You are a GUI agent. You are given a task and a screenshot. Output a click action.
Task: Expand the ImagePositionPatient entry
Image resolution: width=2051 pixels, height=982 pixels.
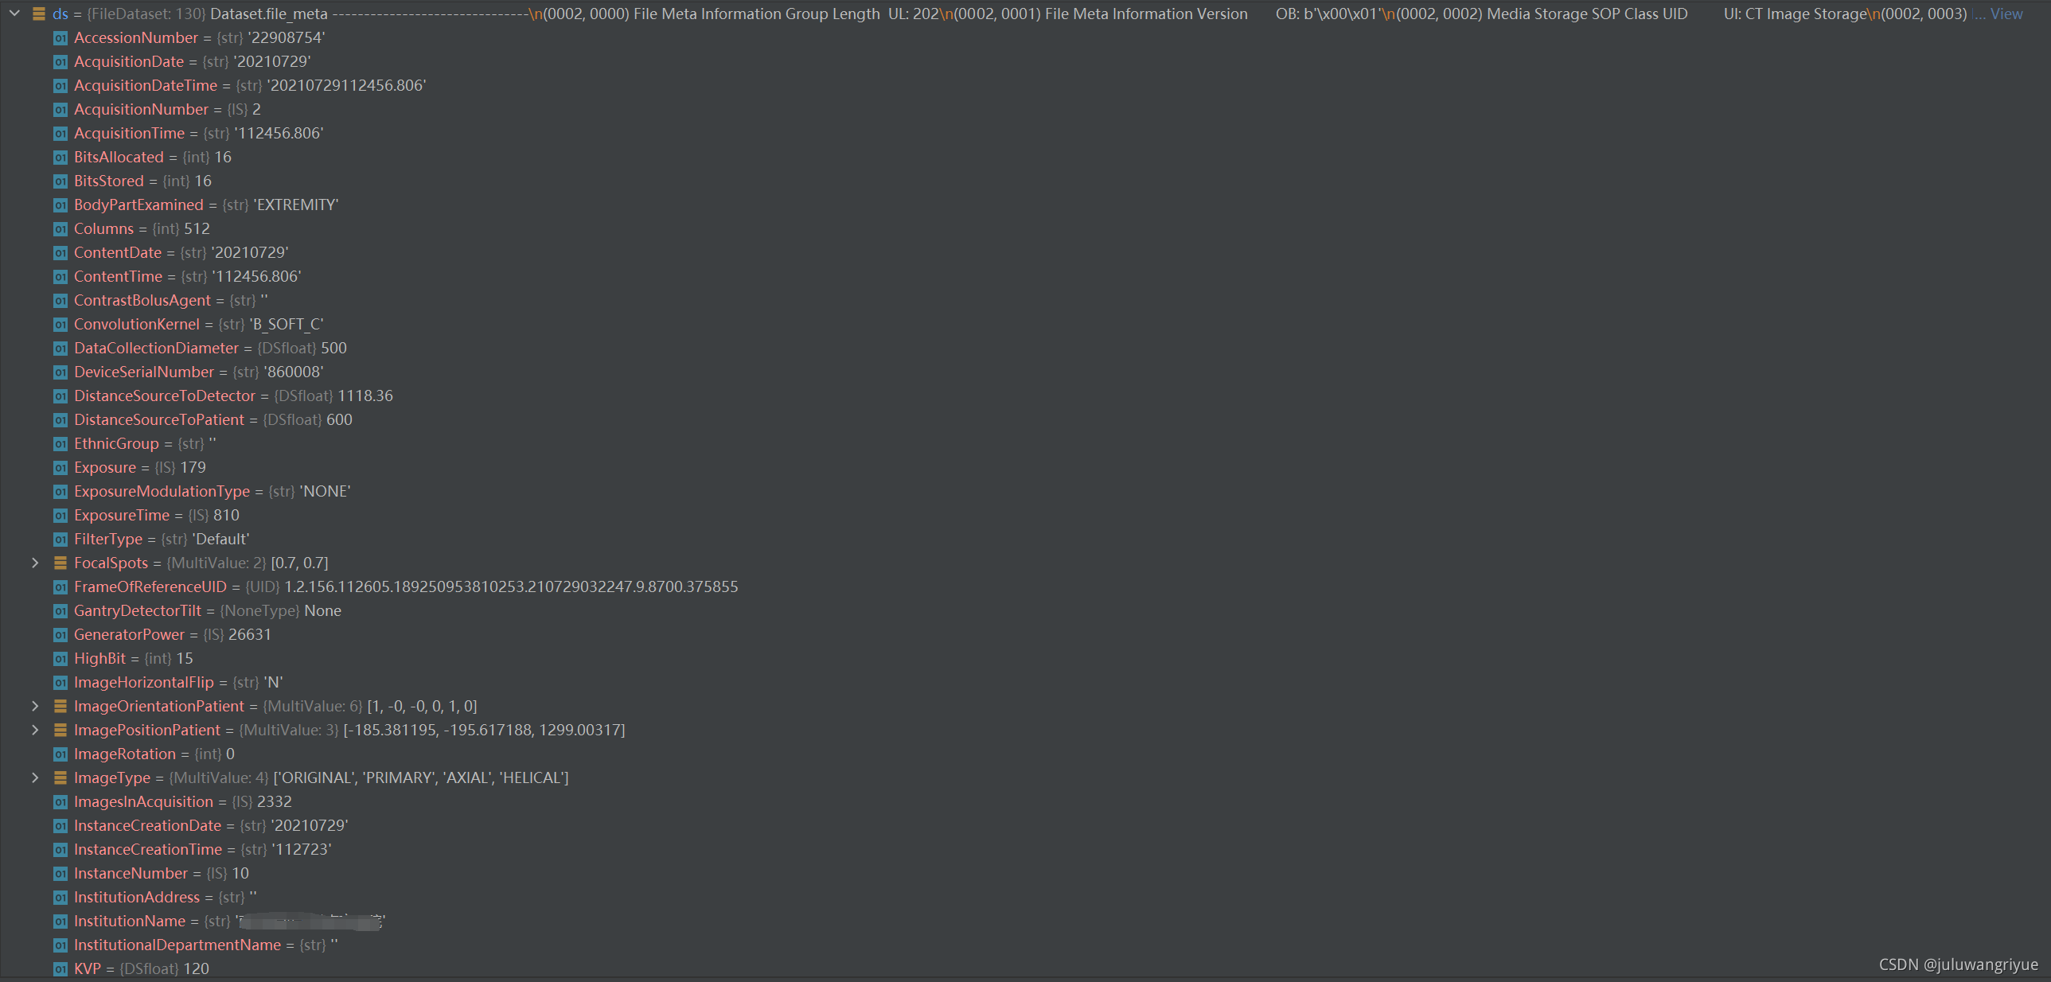(x=35, y=730)
